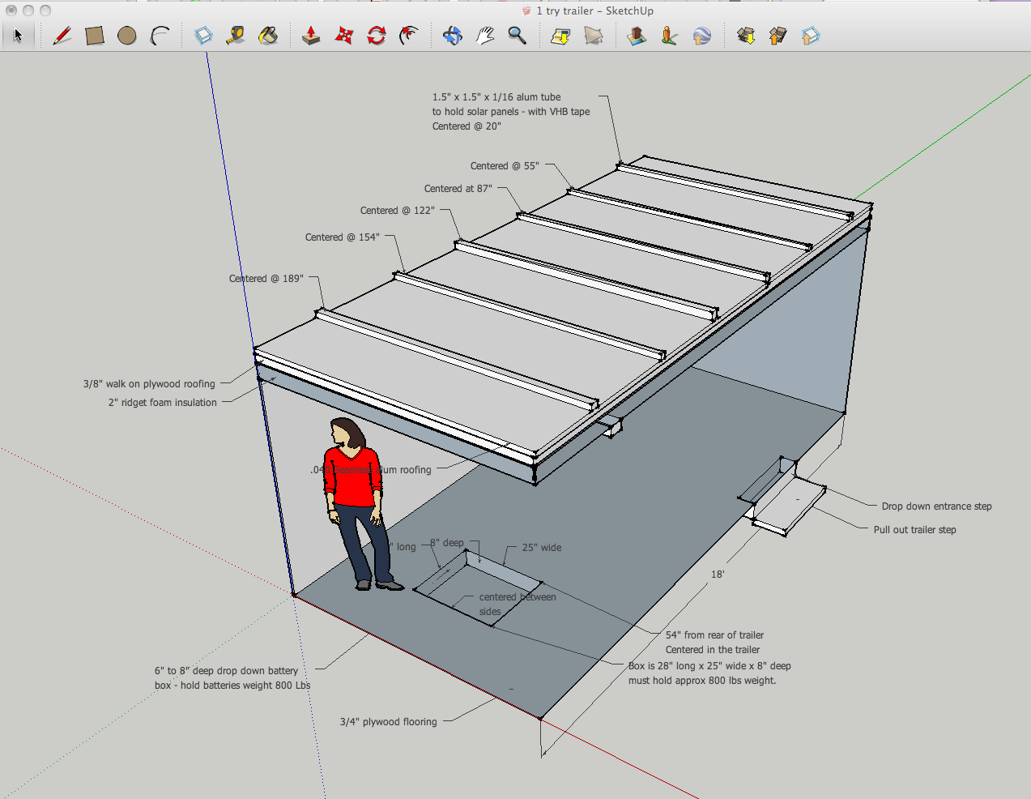The image size is (1031, 799).
Task: Click the Share Component icon
Action: coord(811,36)
